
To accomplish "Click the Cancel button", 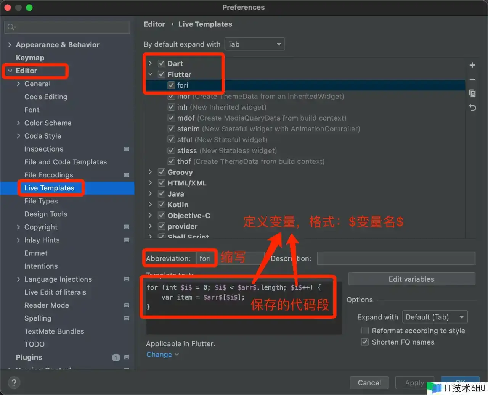I will pyautogui.click(x=369, y=383).
